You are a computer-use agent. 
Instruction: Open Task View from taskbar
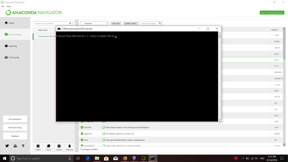point(78,158)
